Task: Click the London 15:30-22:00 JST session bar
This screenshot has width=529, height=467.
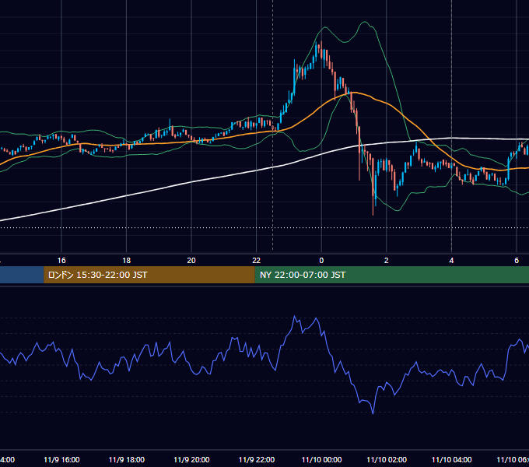Action: (x=149, y=275)
